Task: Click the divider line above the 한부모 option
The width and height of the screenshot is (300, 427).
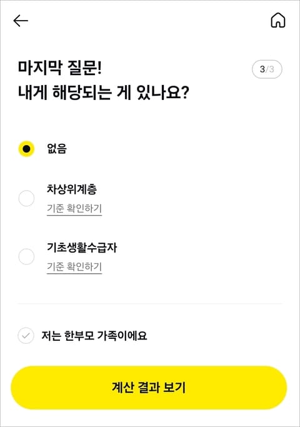Action: pyautogui.click(x=150, y=303)
